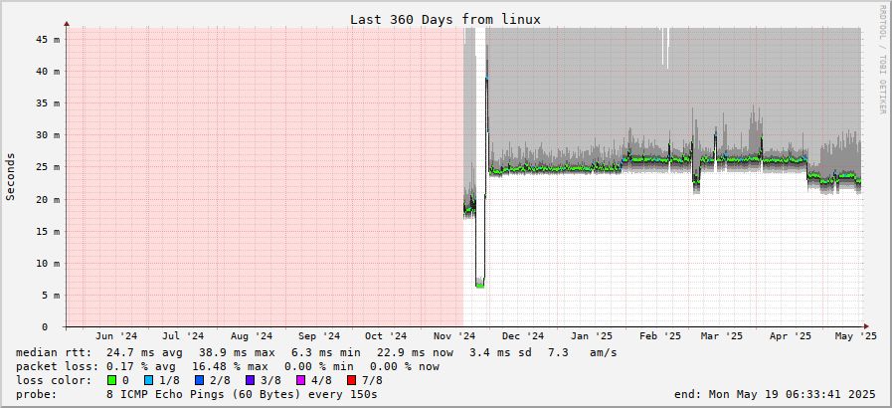Click the May '25 x-axis label

click(856, 336)
